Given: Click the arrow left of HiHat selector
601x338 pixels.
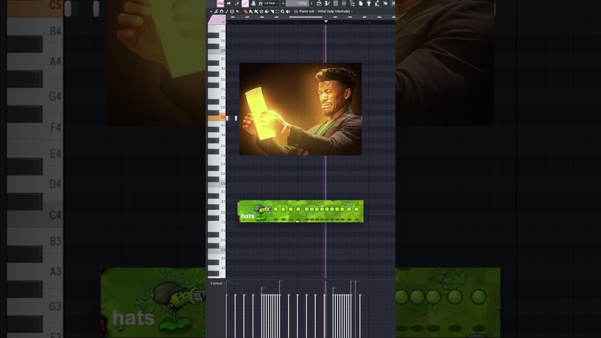Looking at the screenshot, I should (x=283, y=3).
